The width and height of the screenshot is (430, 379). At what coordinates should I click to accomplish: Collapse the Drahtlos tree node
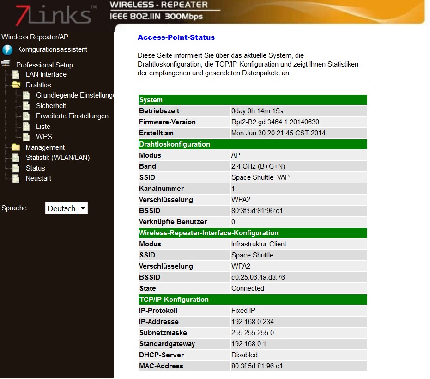[x=38, y=85]
